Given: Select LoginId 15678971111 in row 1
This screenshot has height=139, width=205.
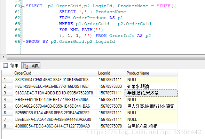Looking at the screenshot, I should pyautogui.click(x=110, y=80).
